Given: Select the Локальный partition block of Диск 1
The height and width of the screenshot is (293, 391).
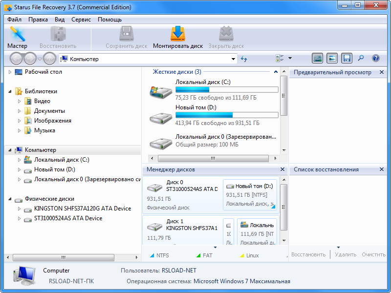Looking at the screenshot, I should pyautogui.click(x=257, y=231).
